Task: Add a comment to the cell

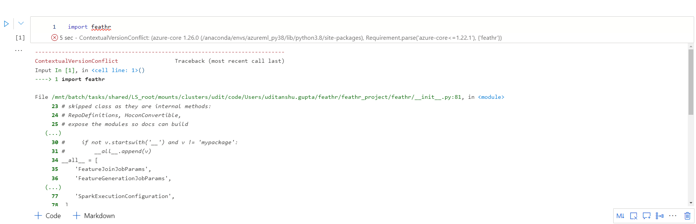Action: point(647,216)
